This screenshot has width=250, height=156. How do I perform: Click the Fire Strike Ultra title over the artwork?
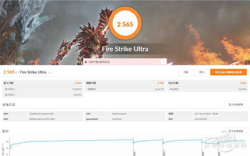(x=125, y=49)
